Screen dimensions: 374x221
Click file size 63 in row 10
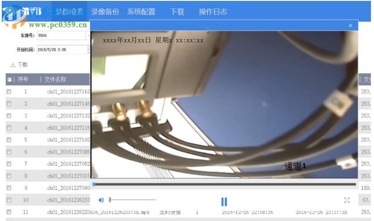click(366, 200)
